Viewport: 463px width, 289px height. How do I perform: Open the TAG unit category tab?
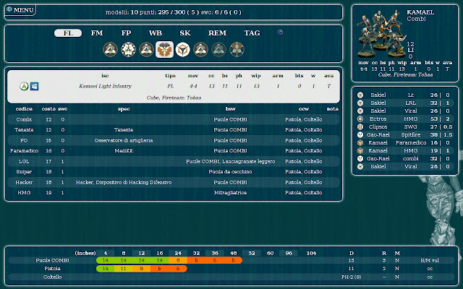(x=252, y=33)
